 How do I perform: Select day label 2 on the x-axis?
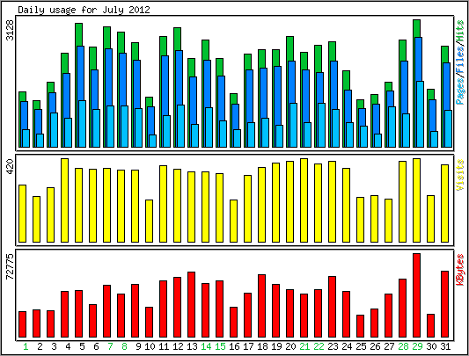pos(40,346)
